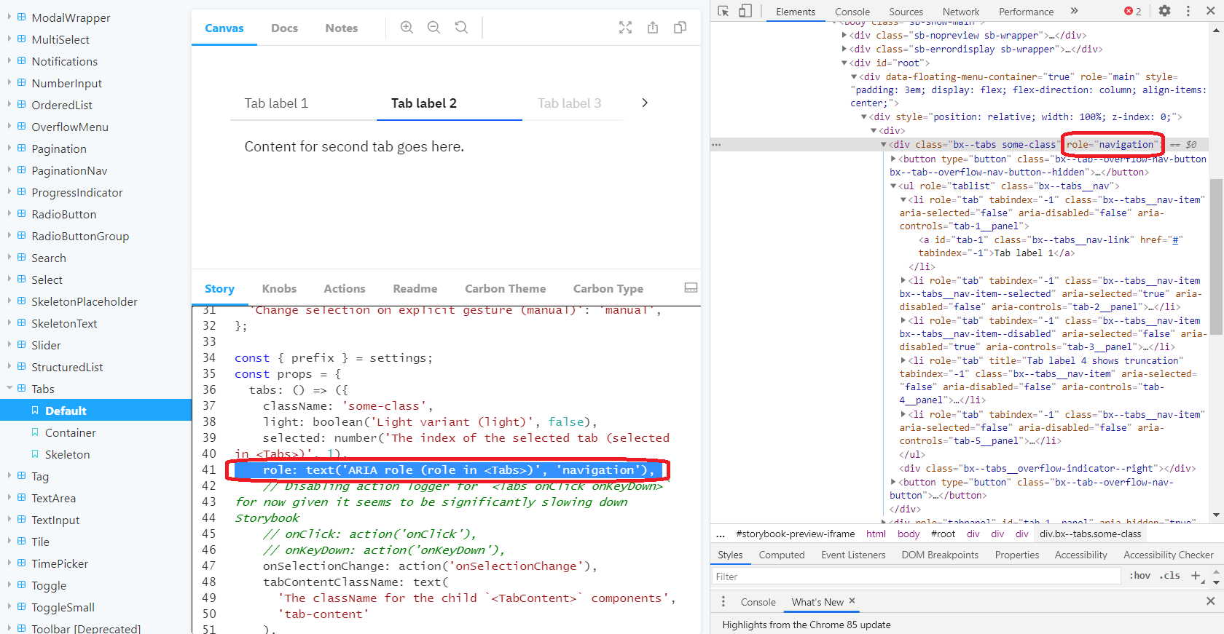This screenshot has height=634, width=1224.
Task: Switch to the Console drawer tab
Action: [x=758, y=602]
